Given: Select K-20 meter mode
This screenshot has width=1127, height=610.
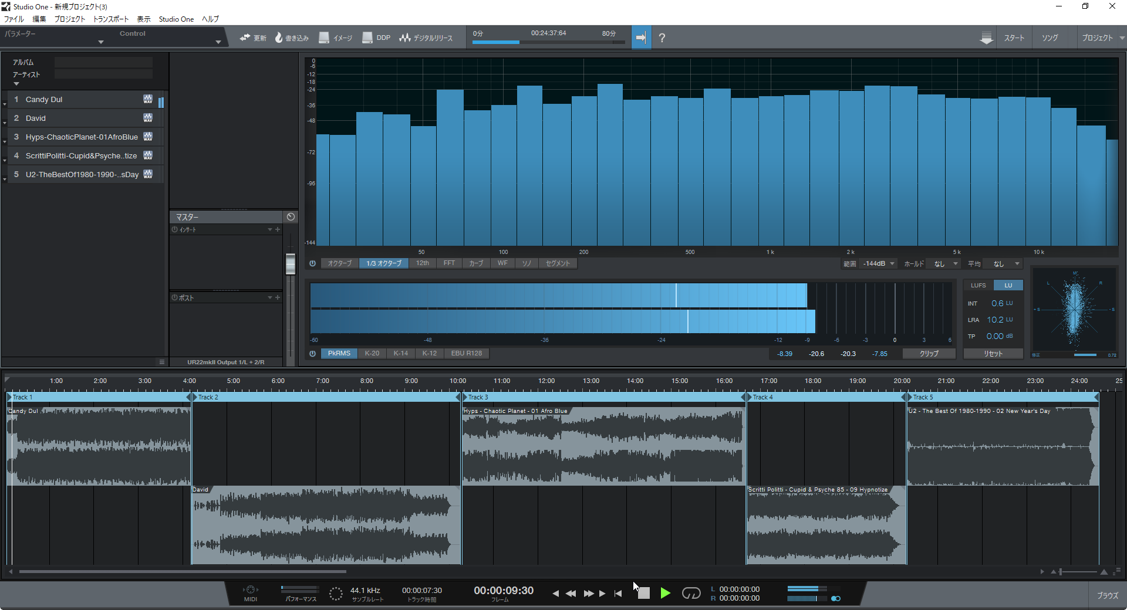Looking at the screenshot, I should 372,354.
